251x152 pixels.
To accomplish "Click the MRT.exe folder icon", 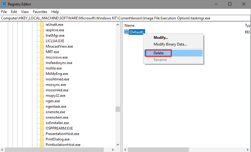I will [x=42, y=52].
